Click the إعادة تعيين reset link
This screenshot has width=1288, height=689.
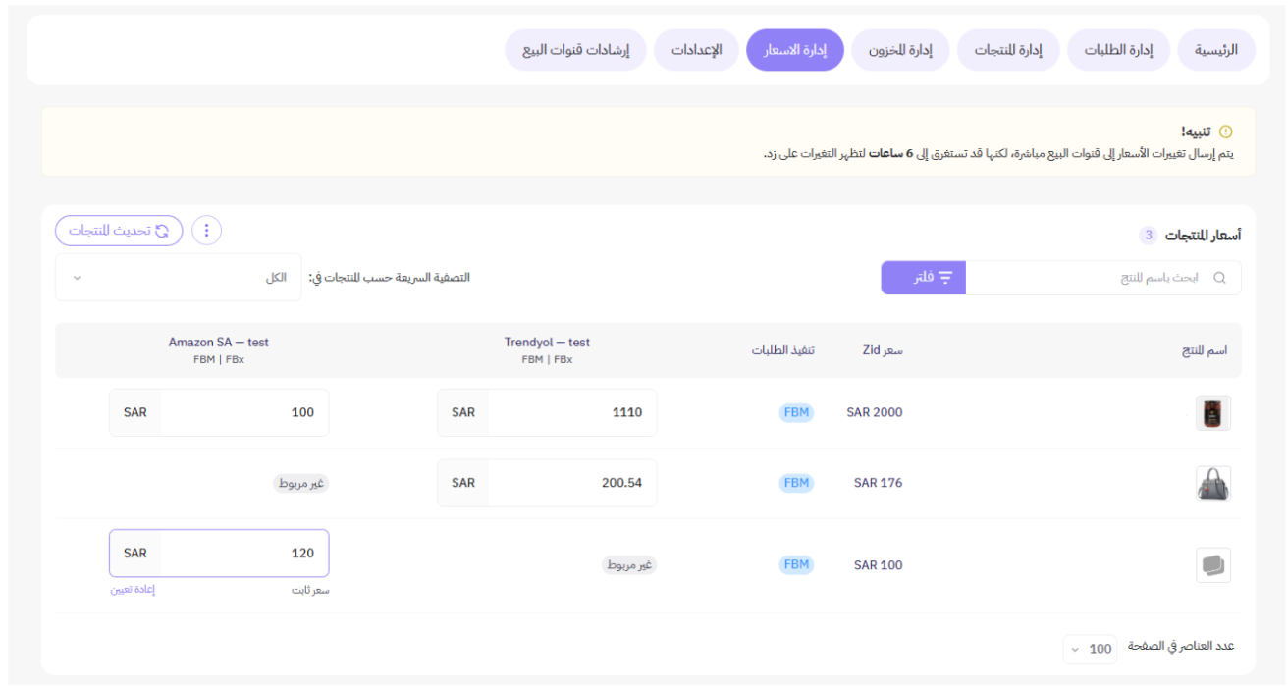[134, 590]
